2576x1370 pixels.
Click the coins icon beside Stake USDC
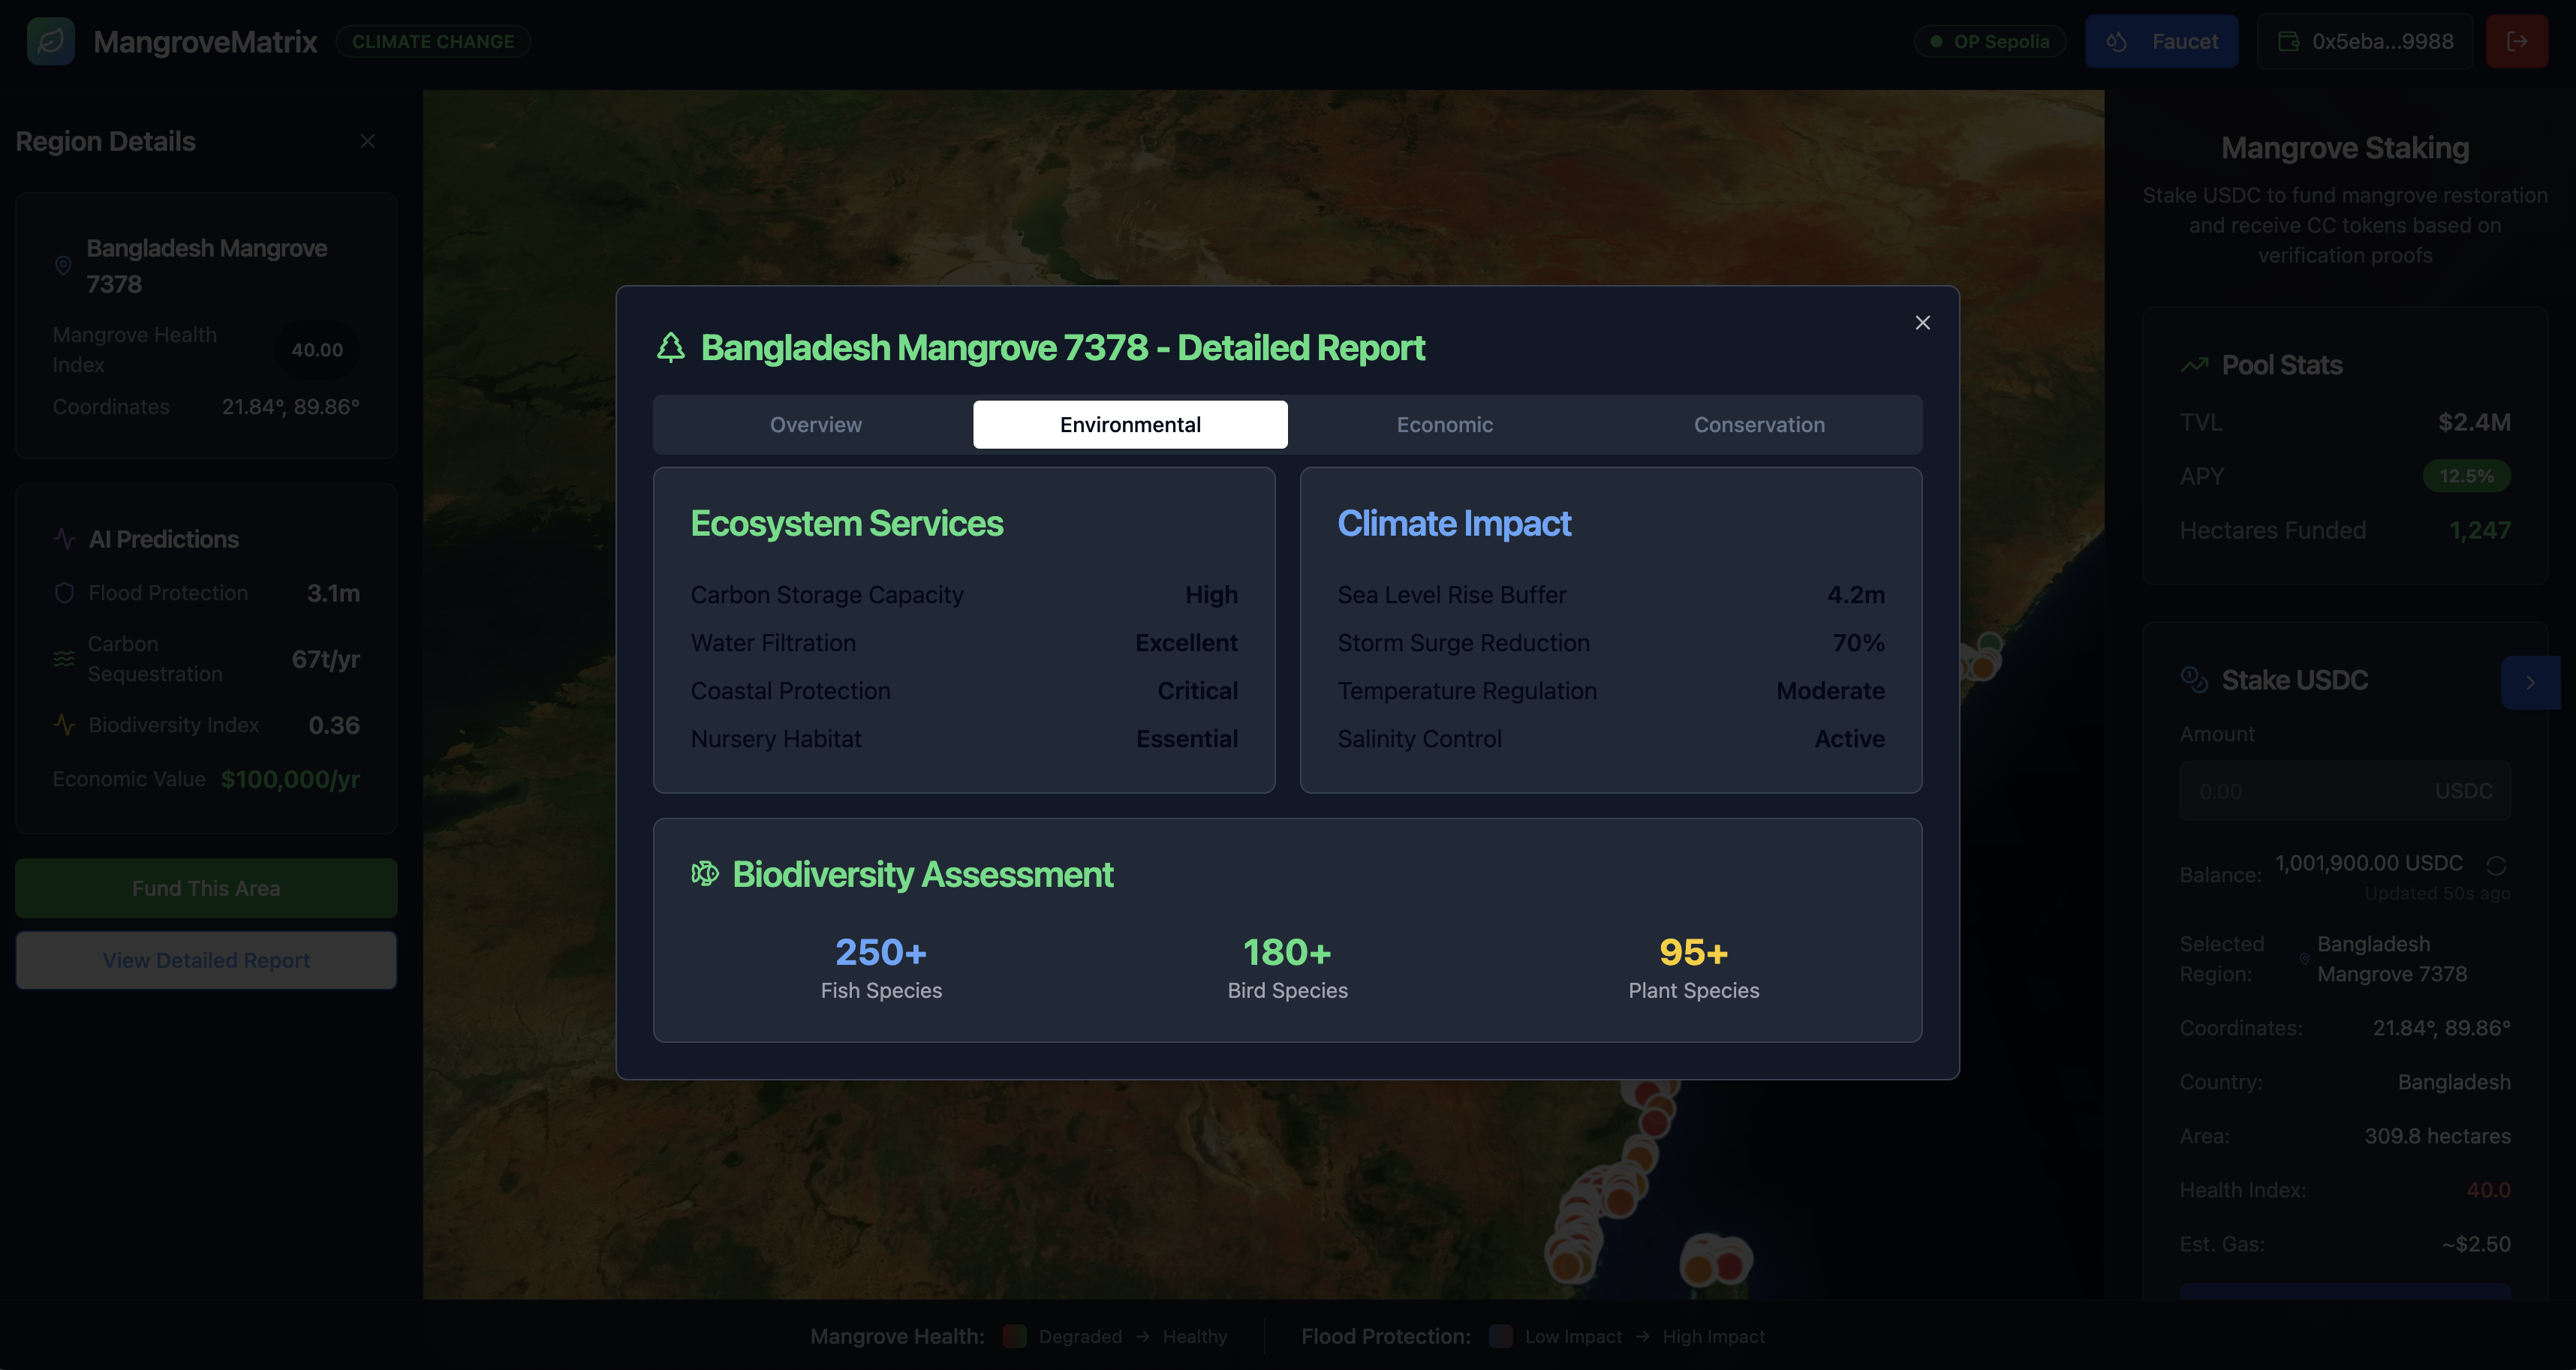[x=2194, y=680]
